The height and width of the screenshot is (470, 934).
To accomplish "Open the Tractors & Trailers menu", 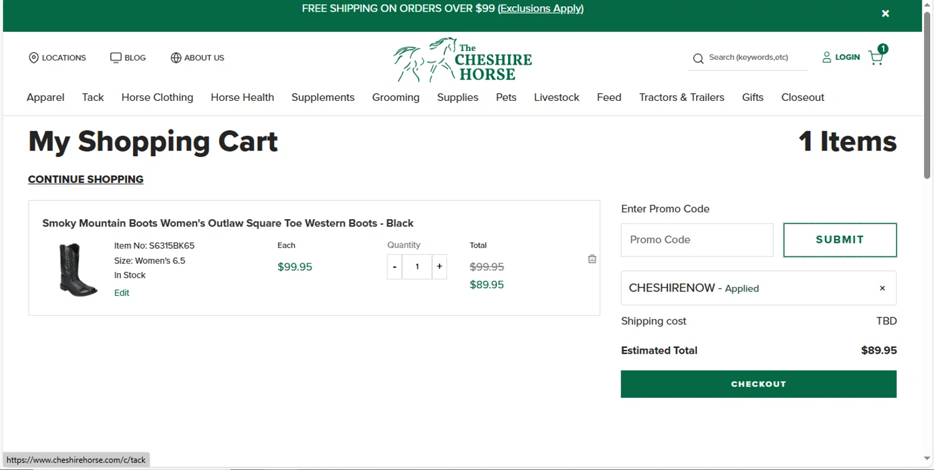I will click(682, 97).
